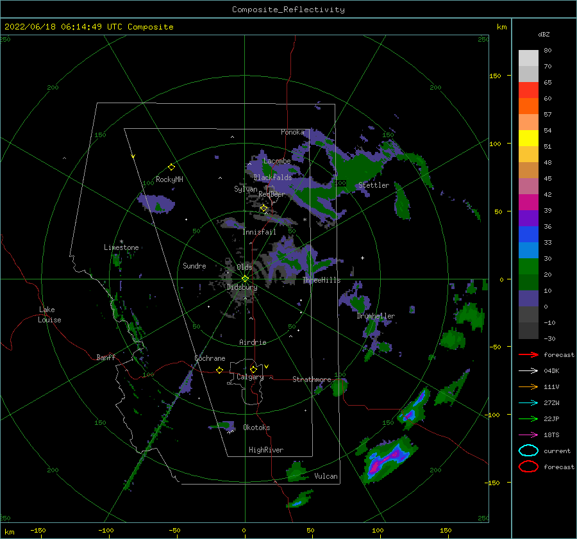The width and height of the screenshot is (577, 539).
Task: Click the green echo patch over Strathmore
Action: pyautogui.click(x=339, y=387)
